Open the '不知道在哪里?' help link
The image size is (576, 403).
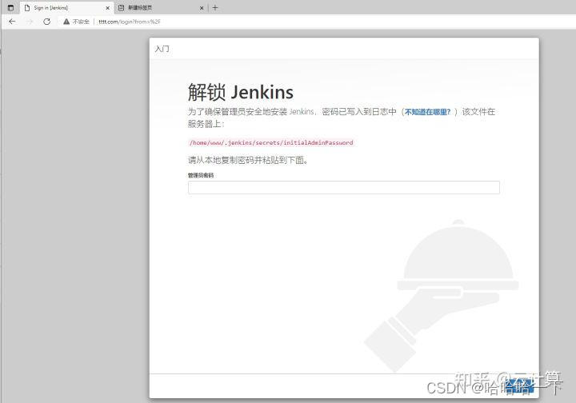pos(427,112)
